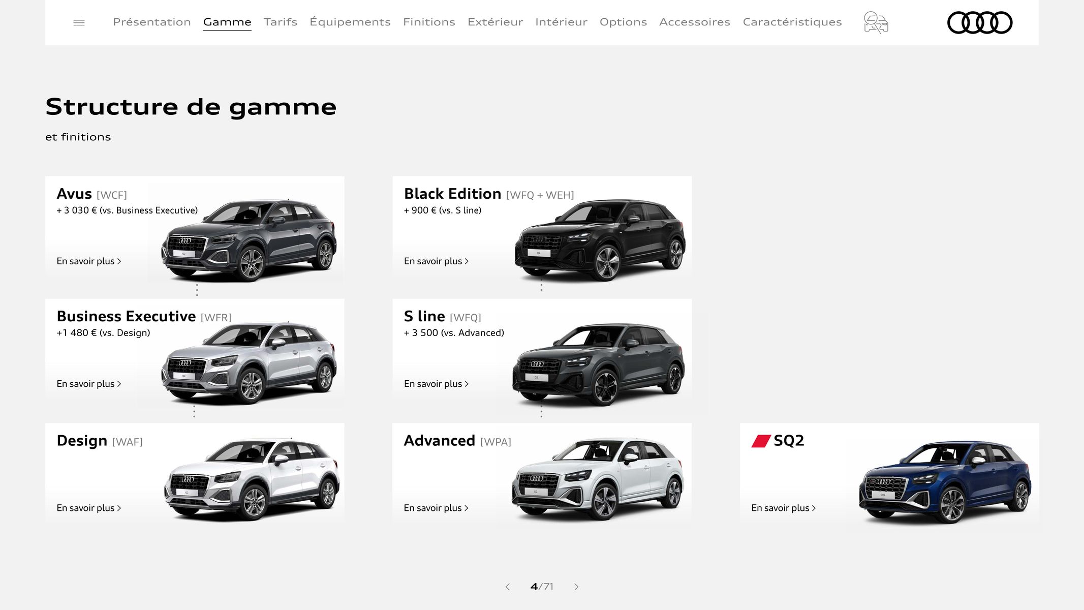Click the SQ2 title text
The height and width of the screenshot is (610, 1084).
point(789,441)
